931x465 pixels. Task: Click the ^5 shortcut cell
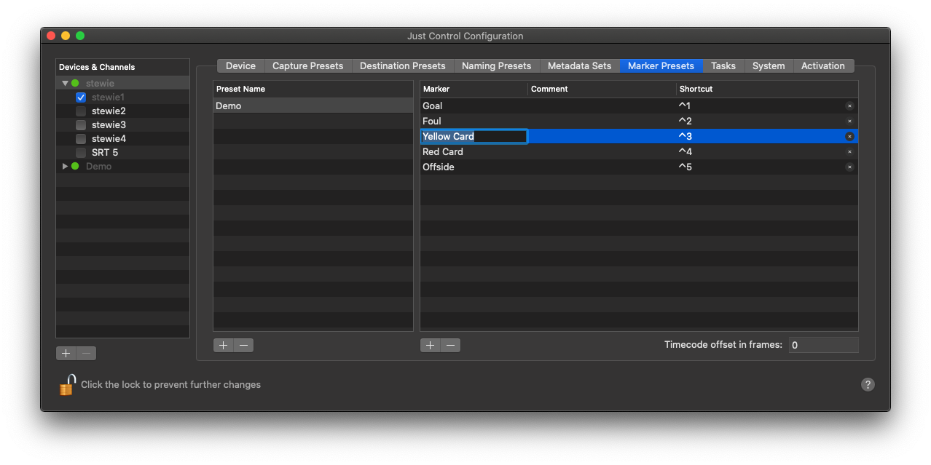(685, 167)
